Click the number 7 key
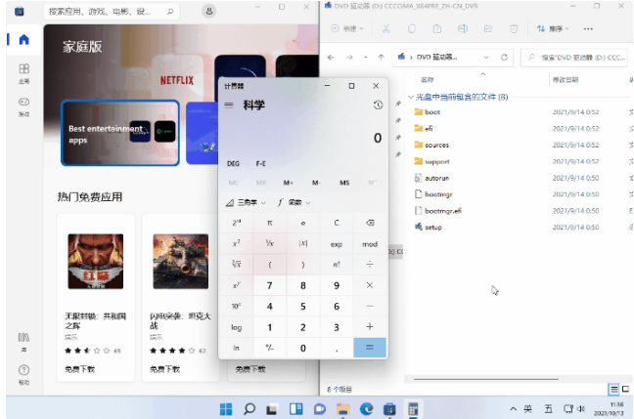 (270, 285)
